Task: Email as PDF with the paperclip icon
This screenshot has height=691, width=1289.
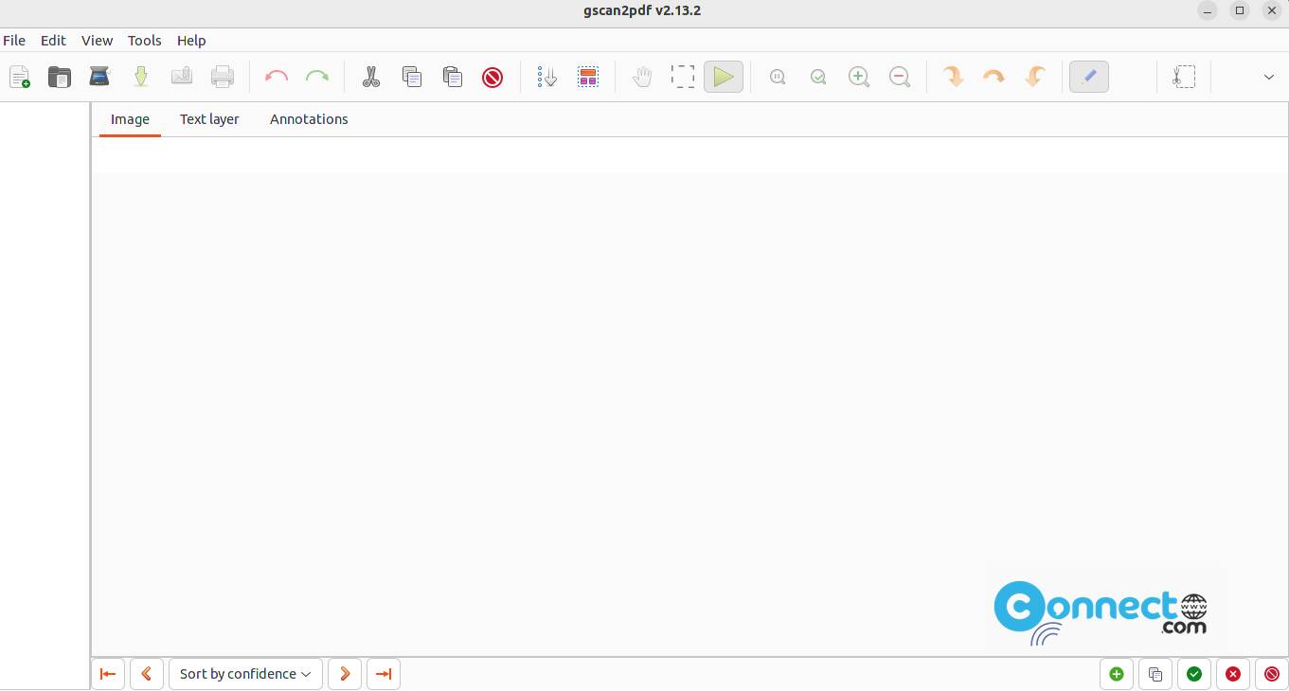Action: tap(182, 77)
